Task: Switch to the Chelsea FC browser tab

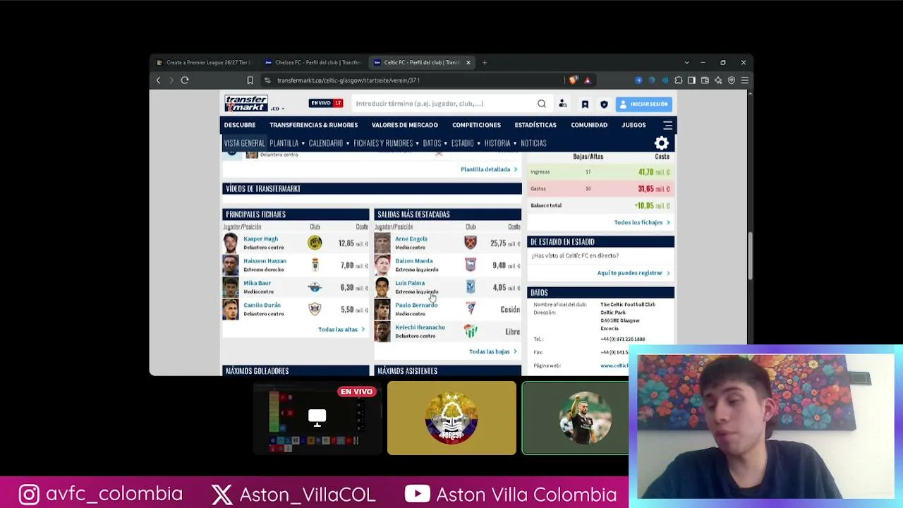Action: coord(315,63)
